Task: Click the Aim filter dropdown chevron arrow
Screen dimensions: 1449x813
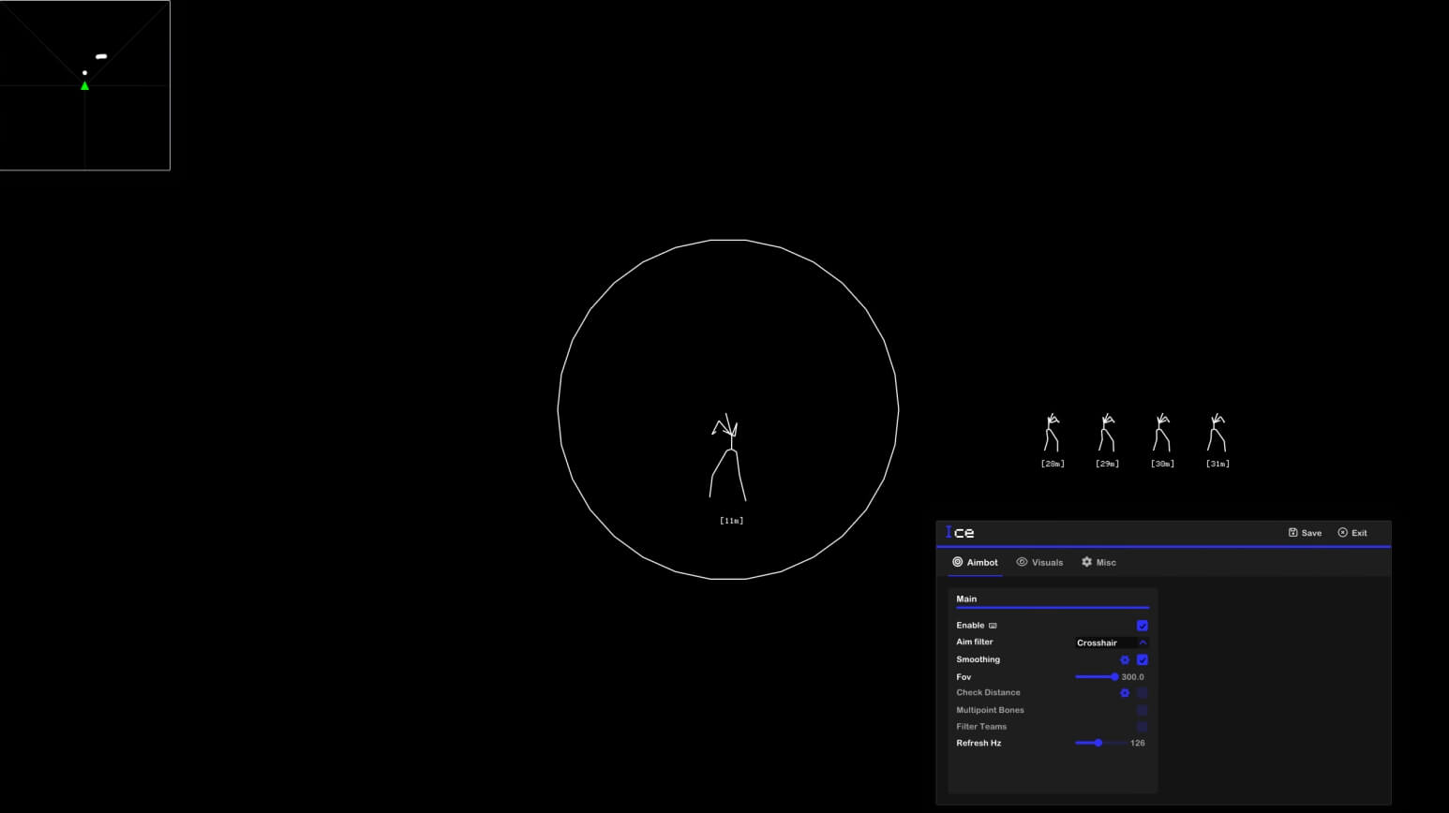Action: tap(1143, 643)
